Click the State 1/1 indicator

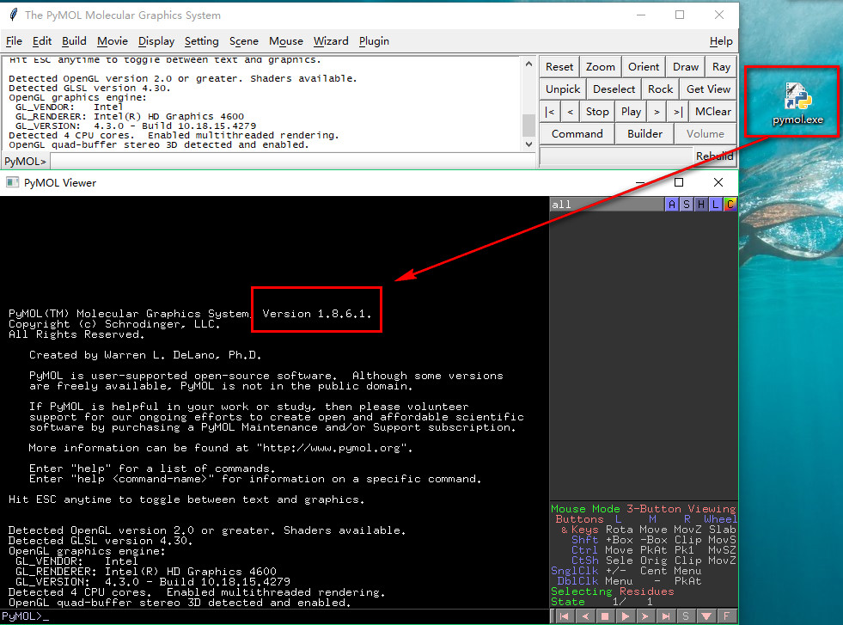(x=602, y=602)
